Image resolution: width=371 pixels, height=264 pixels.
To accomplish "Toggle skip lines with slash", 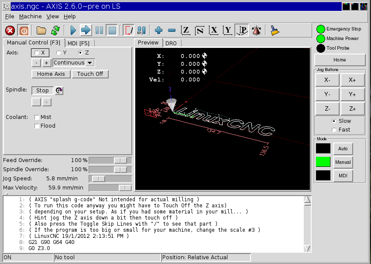I will pos(129,30).
